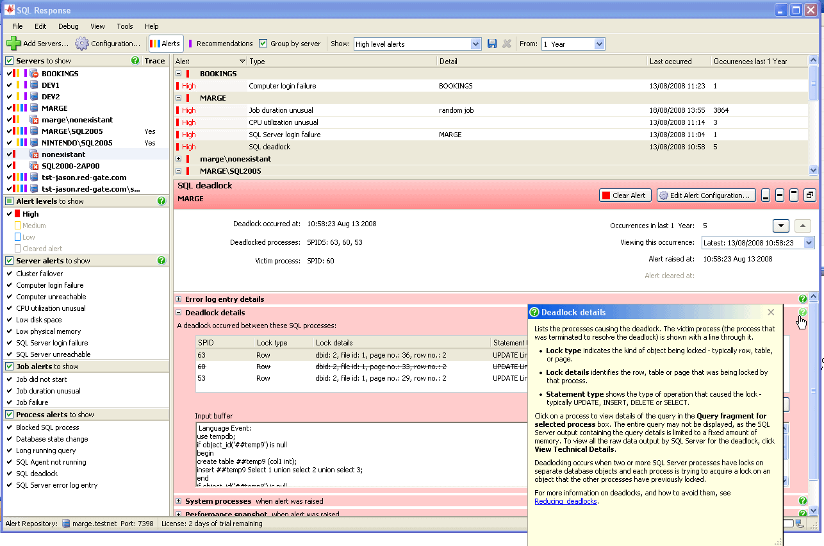
Task: Click the Clear Alert button
Action: click(x=625, y=195)
